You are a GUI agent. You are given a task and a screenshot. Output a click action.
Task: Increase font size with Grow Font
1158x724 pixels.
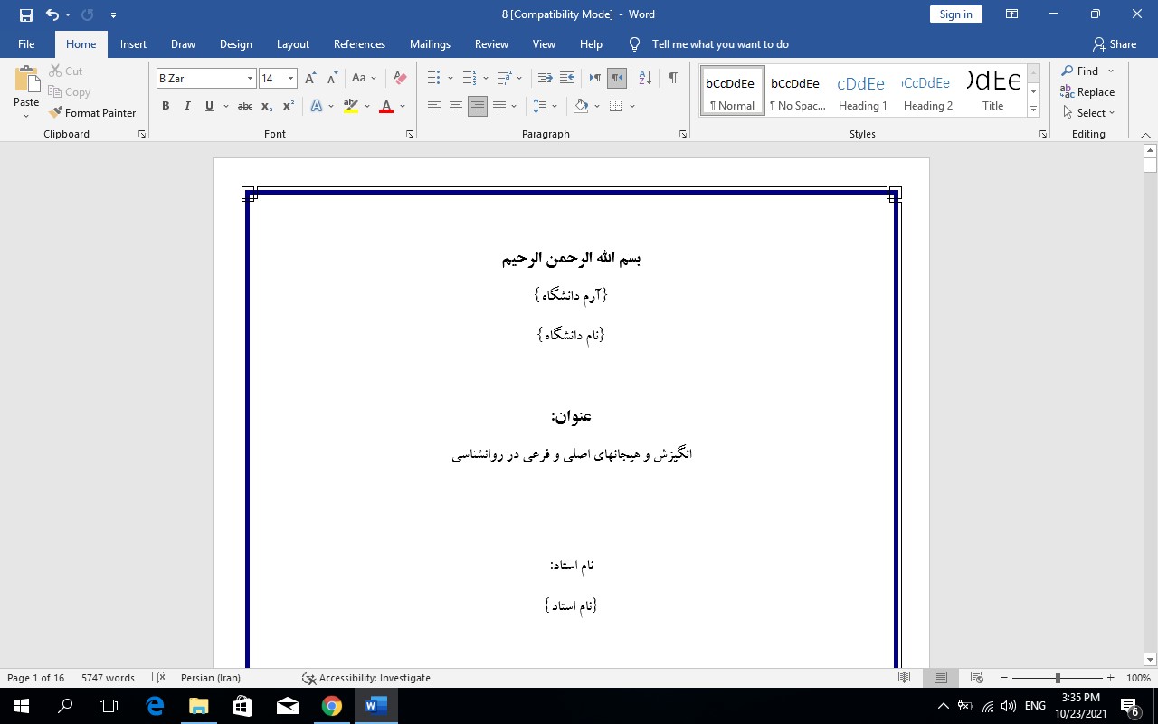[310, 79]
